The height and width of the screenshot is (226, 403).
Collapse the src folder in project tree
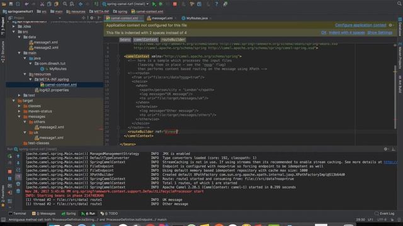click(x=14, y=32)
